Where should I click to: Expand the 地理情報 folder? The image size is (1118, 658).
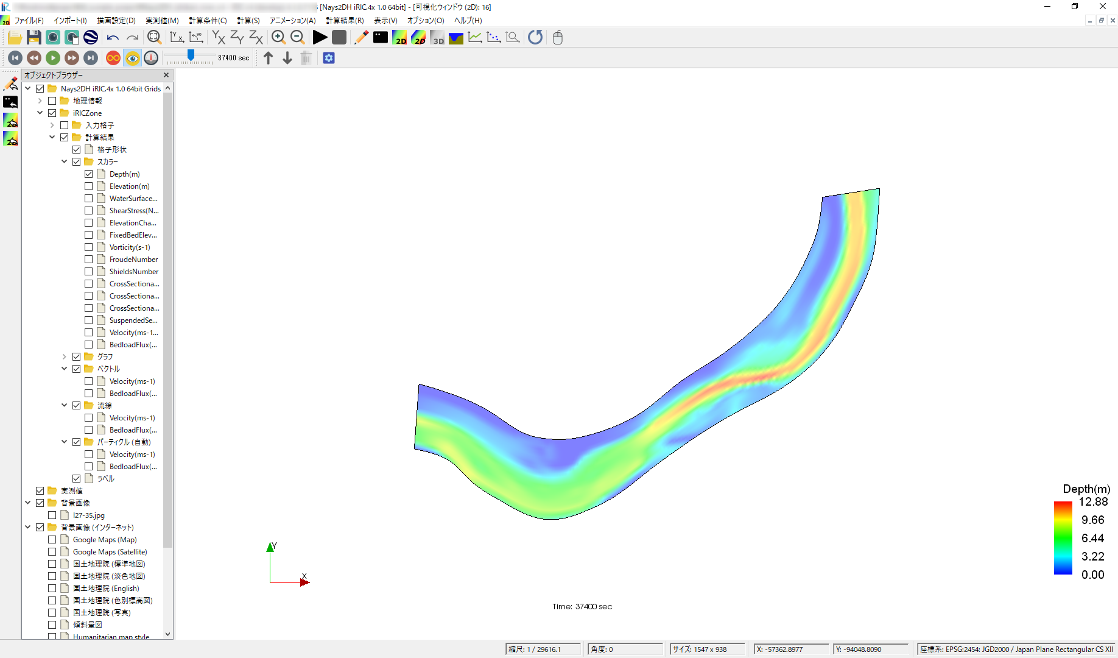[40, 101]
